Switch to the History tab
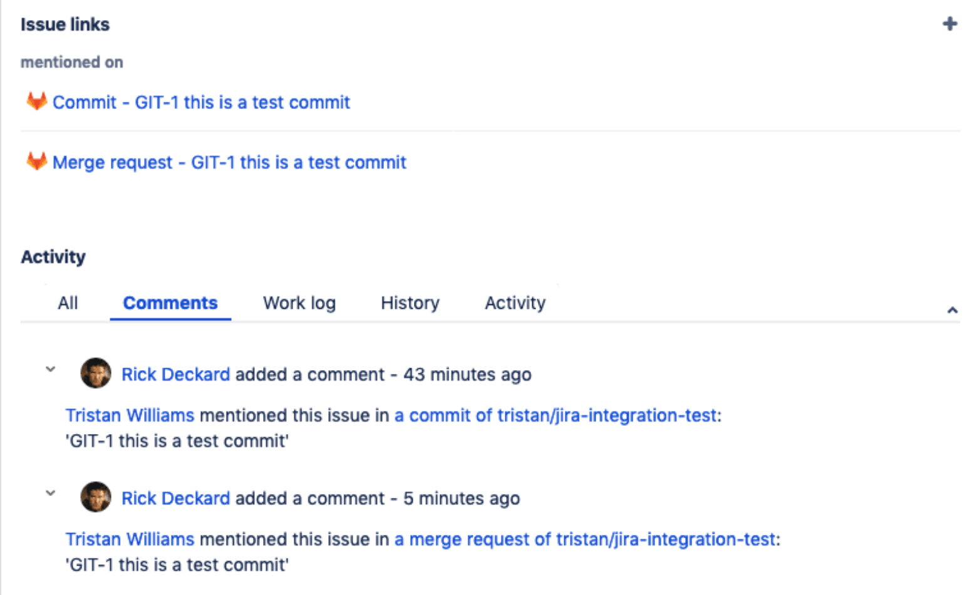This screenshot has width=977, height=595. [409, 303]
